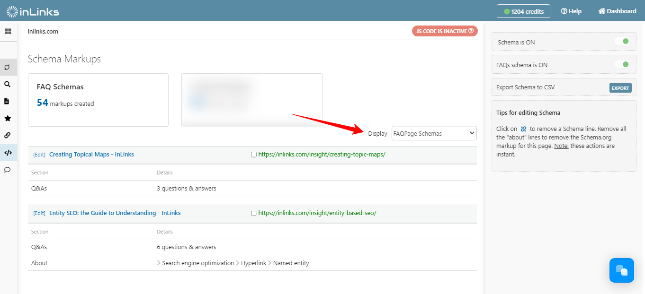Click the green credits status dot
The height and width of the screenshot is (294, 645).
(x=507, y=11)
